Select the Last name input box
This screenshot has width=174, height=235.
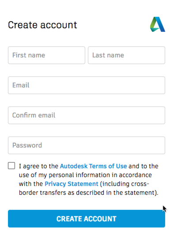[x=126, y=55]
